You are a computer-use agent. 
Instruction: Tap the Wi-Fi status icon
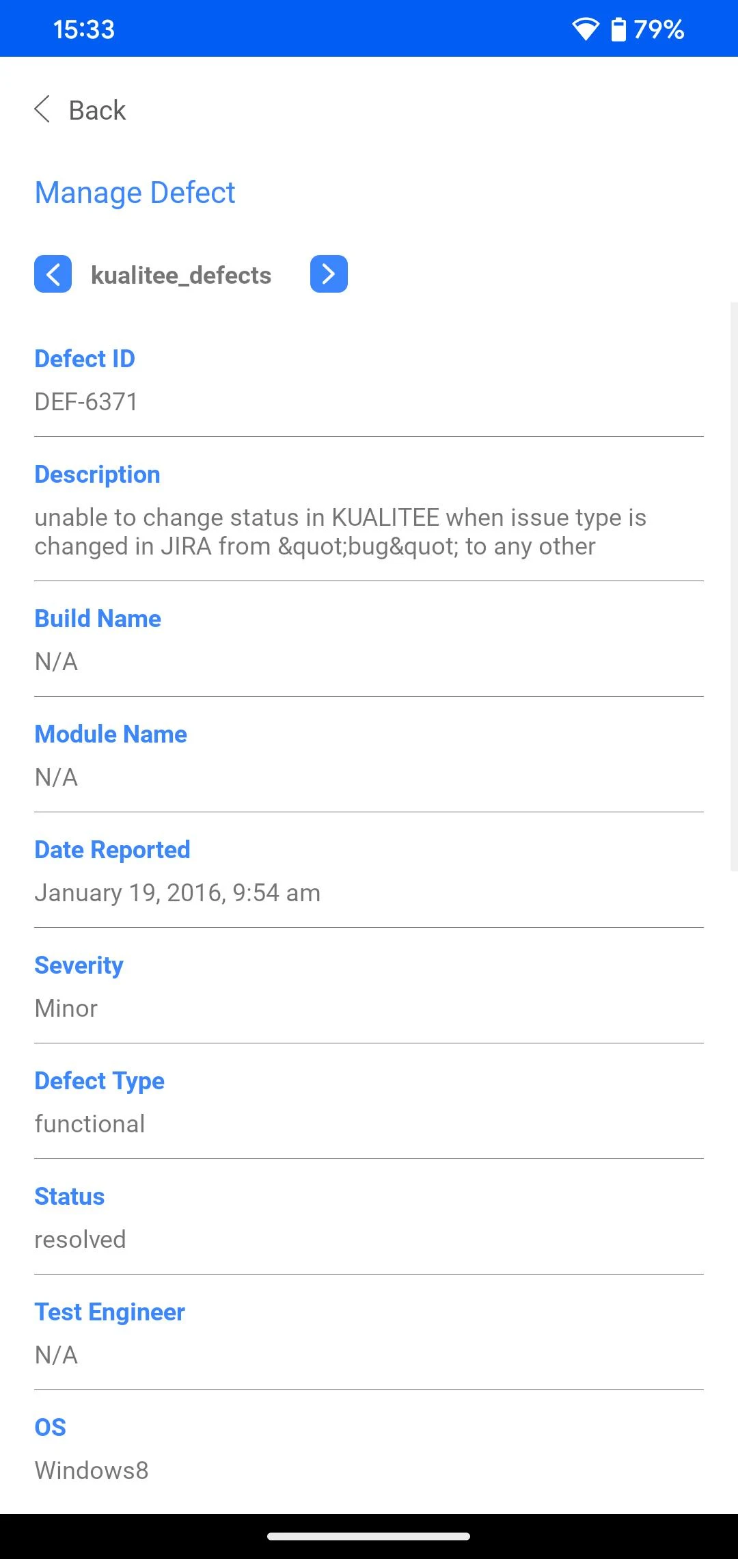pyautogui.click(x=585, y=29)
